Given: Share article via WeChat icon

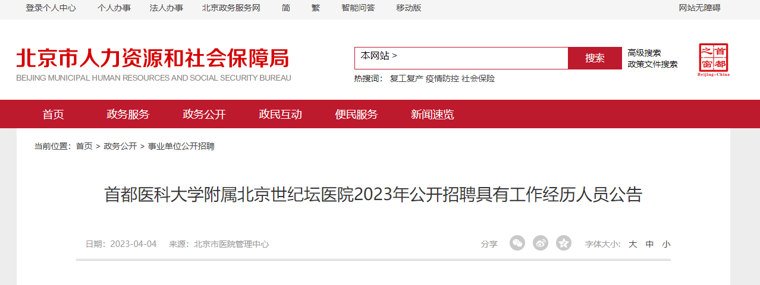Looking at the screenshot, I should [x=517, y=243].
